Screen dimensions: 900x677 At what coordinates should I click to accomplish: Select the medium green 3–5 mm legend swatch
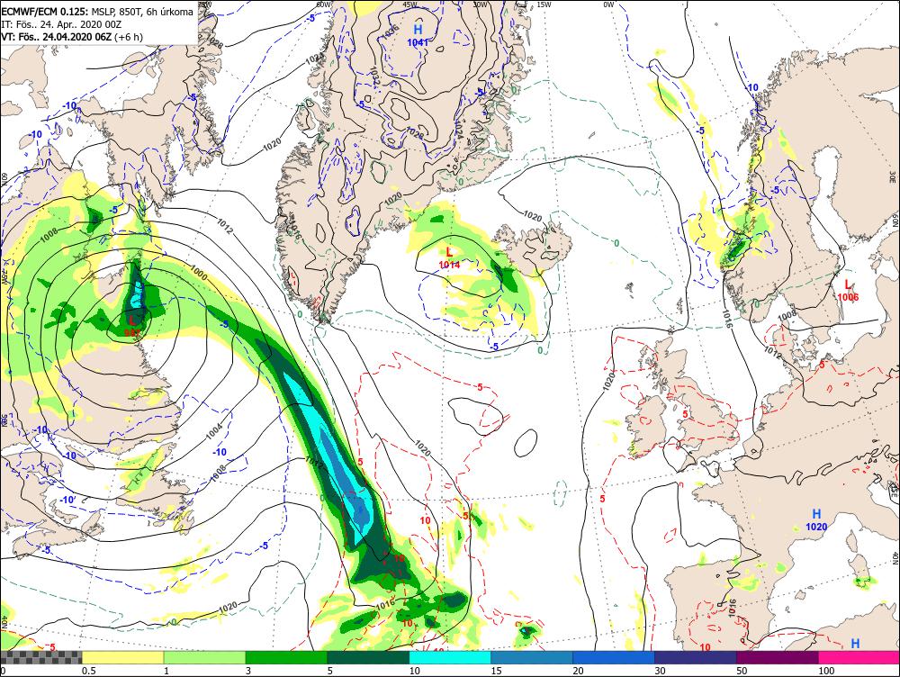[286, 657]
